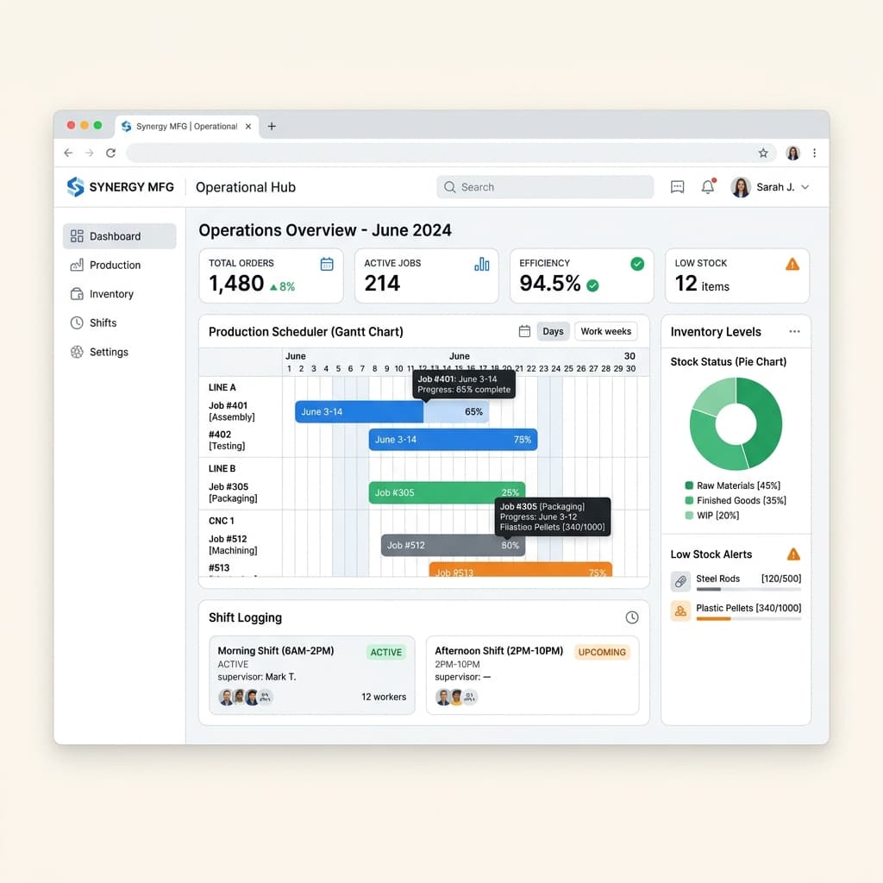Click the Plastic Pellets item icon

680,611
